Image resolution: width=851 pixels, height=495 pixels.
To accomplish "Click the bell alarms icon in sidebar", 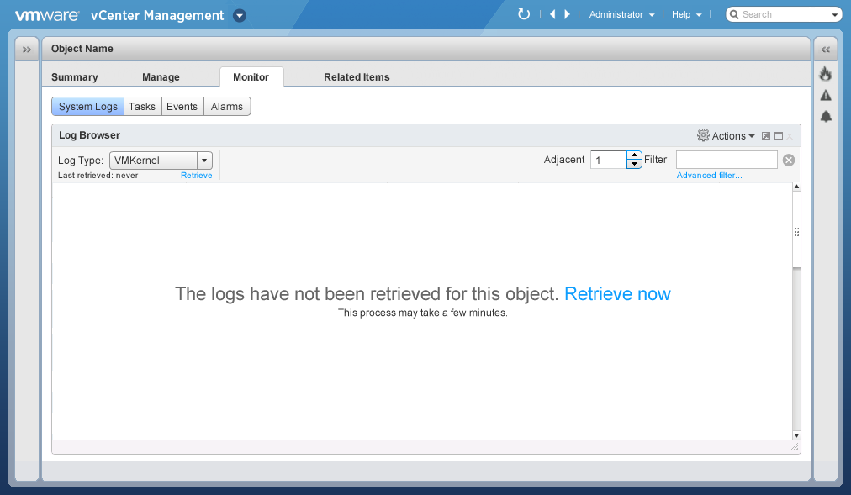I will point(826,116).
